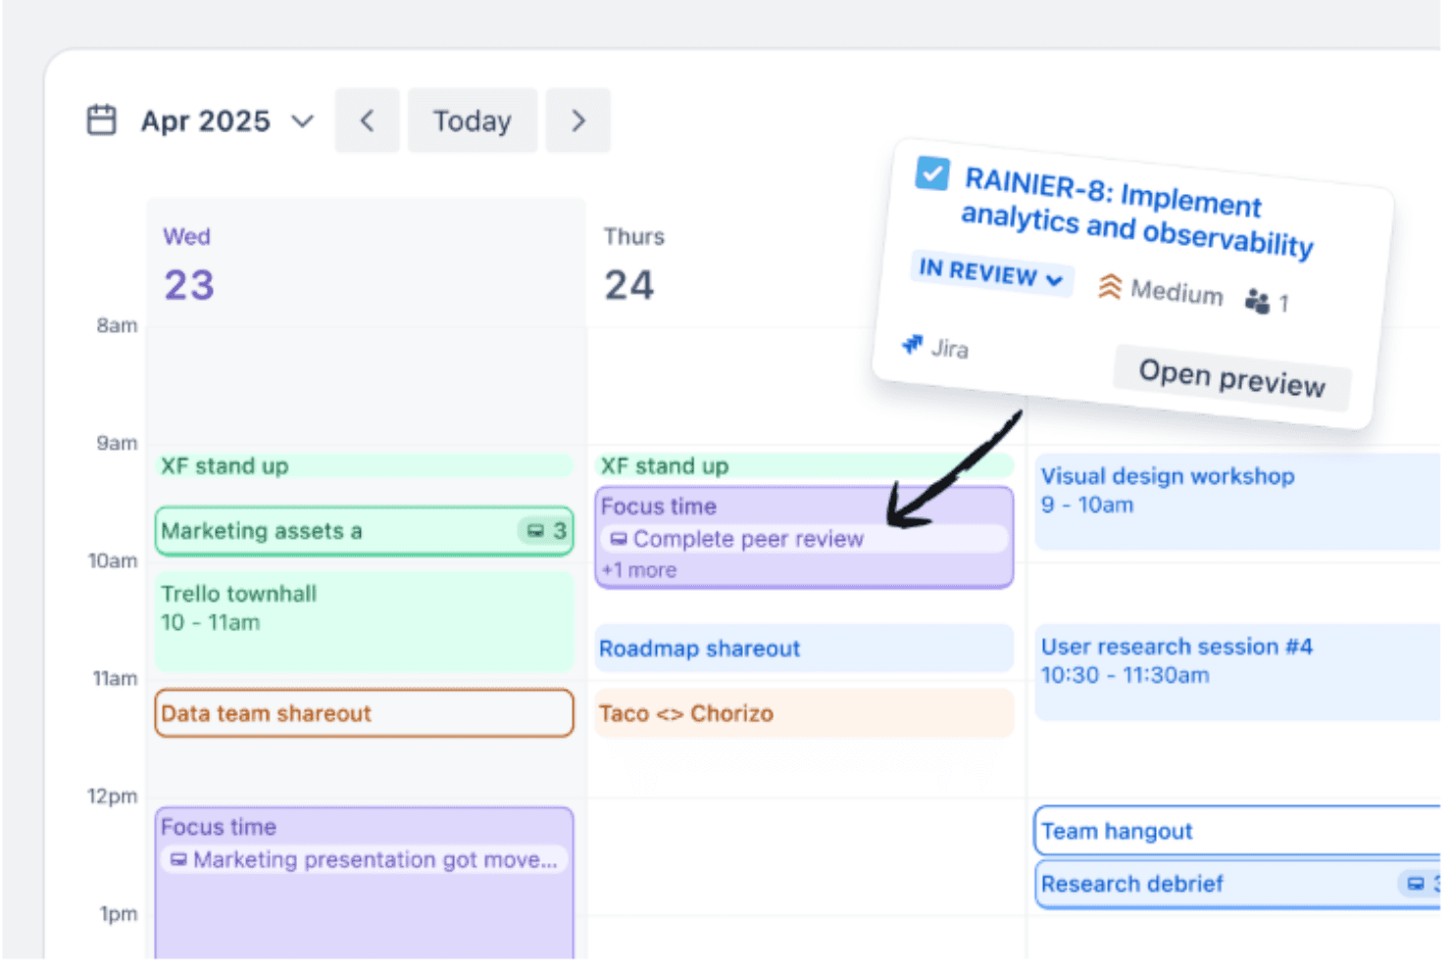Open the Visual design workshop event
This screenshot has width=1451, height=967.
coord(1237,502)
